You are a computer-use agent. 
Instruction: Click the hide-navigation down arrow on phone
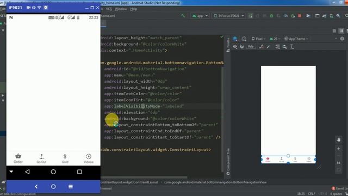[11, 171]
